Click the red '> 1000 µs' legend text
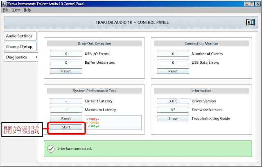Screen dimensions: 262x167 [x=93, y=119]
